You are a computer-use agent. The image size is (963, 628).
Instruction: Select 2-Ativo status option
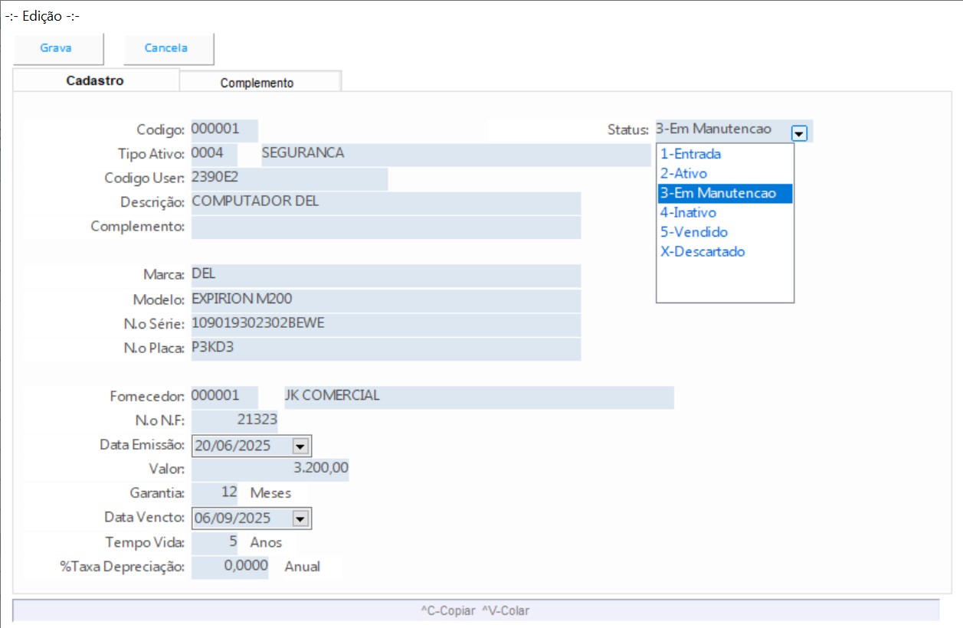click(x=683, y=174)
